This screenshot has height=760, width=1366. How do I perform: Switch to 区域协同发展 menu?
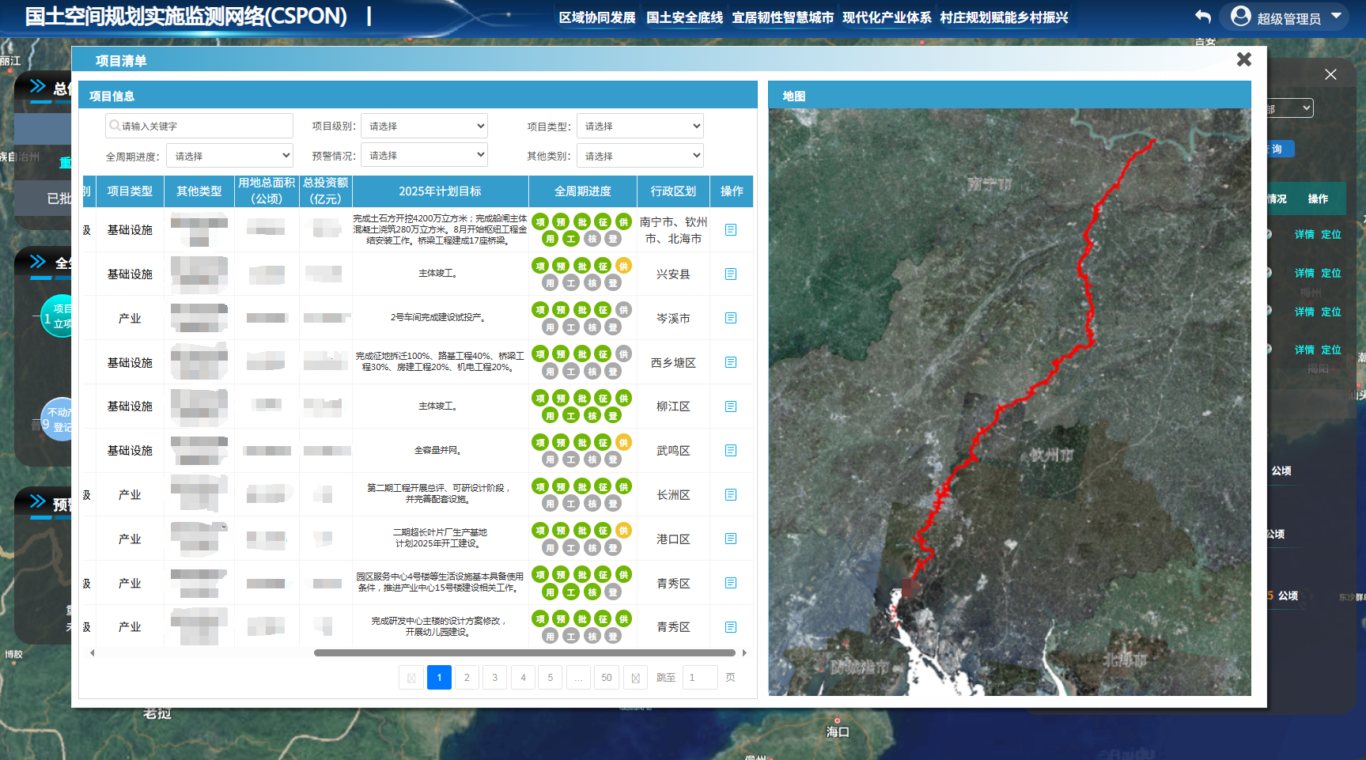tap(597, 17)
